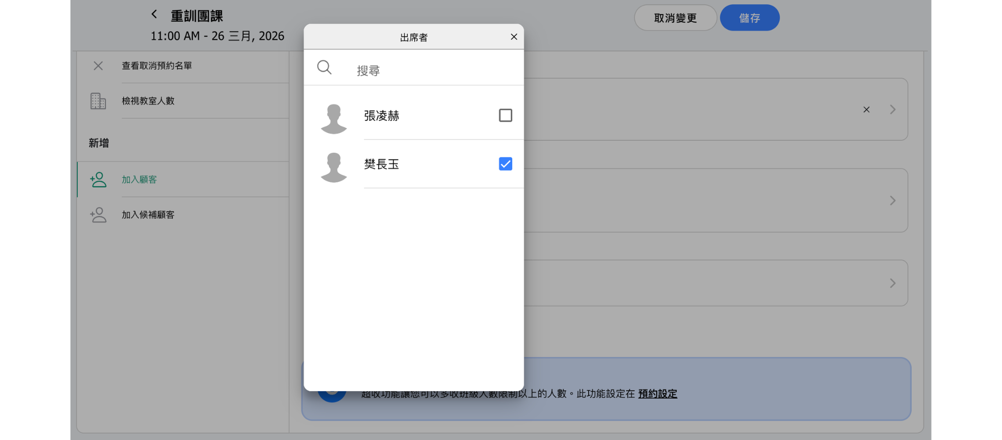Click the green add-person icon for 加入顧客

98,179
